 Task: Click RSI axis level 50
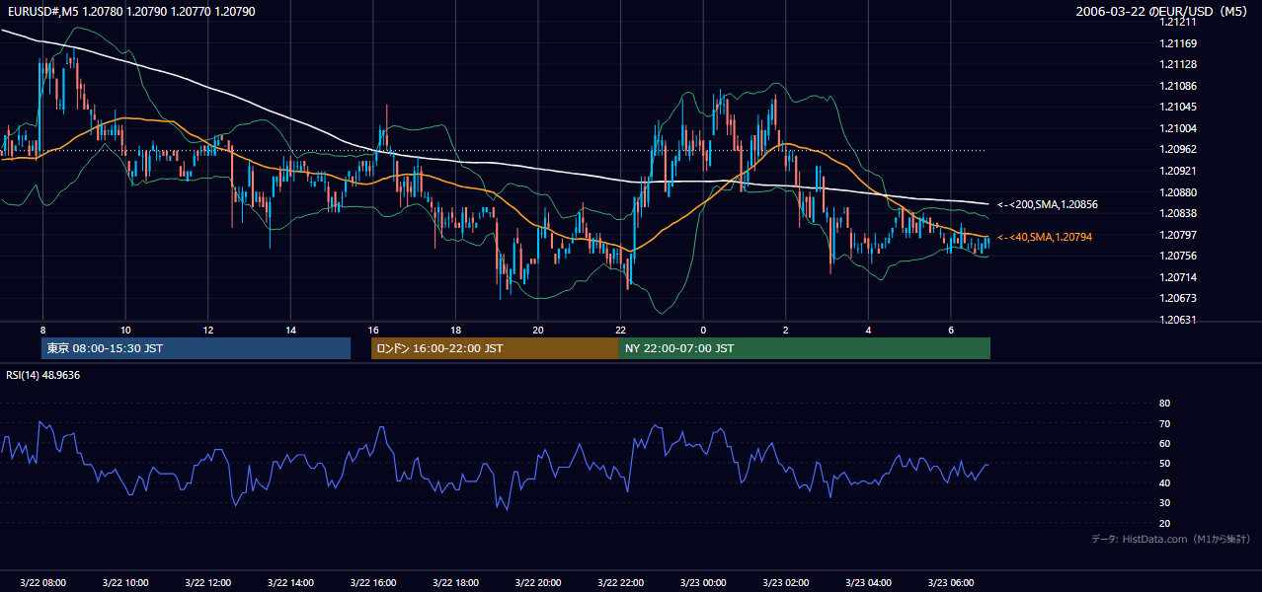coord(1164,463)
